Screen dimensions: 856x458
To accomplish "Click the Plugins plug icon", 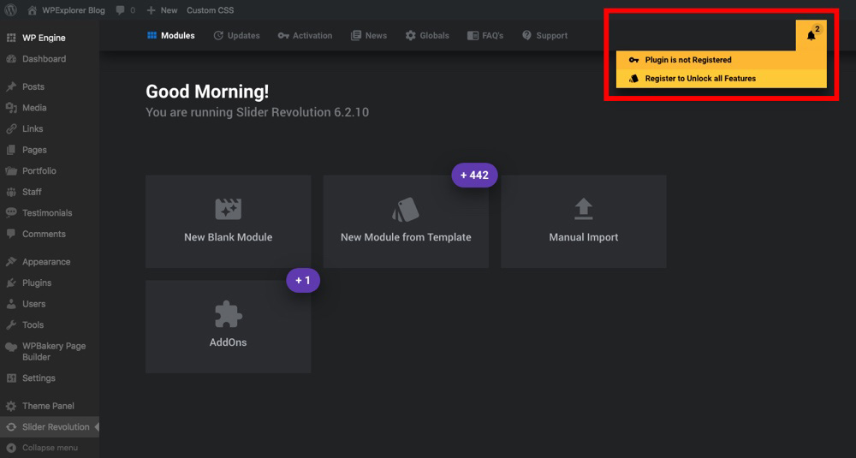I will coord(11,283).
